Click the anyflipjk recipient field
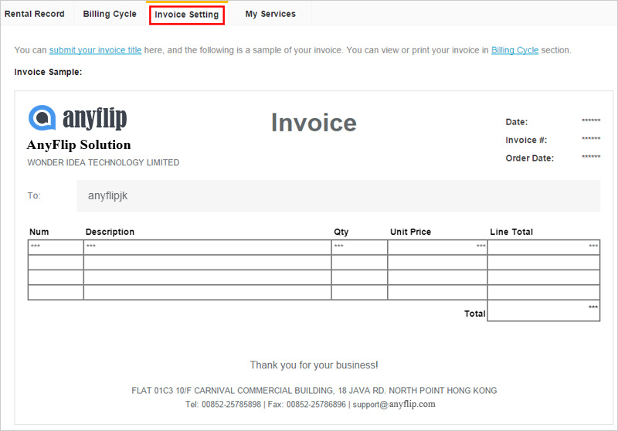 338,196
